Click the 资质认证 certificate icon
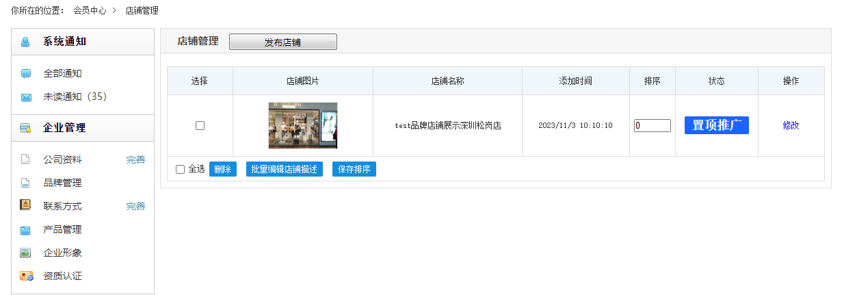 coord(27,276)
